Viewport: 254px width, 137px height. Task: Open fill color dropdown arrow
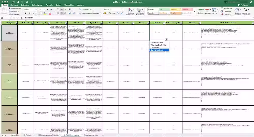(x=47, y=13)
